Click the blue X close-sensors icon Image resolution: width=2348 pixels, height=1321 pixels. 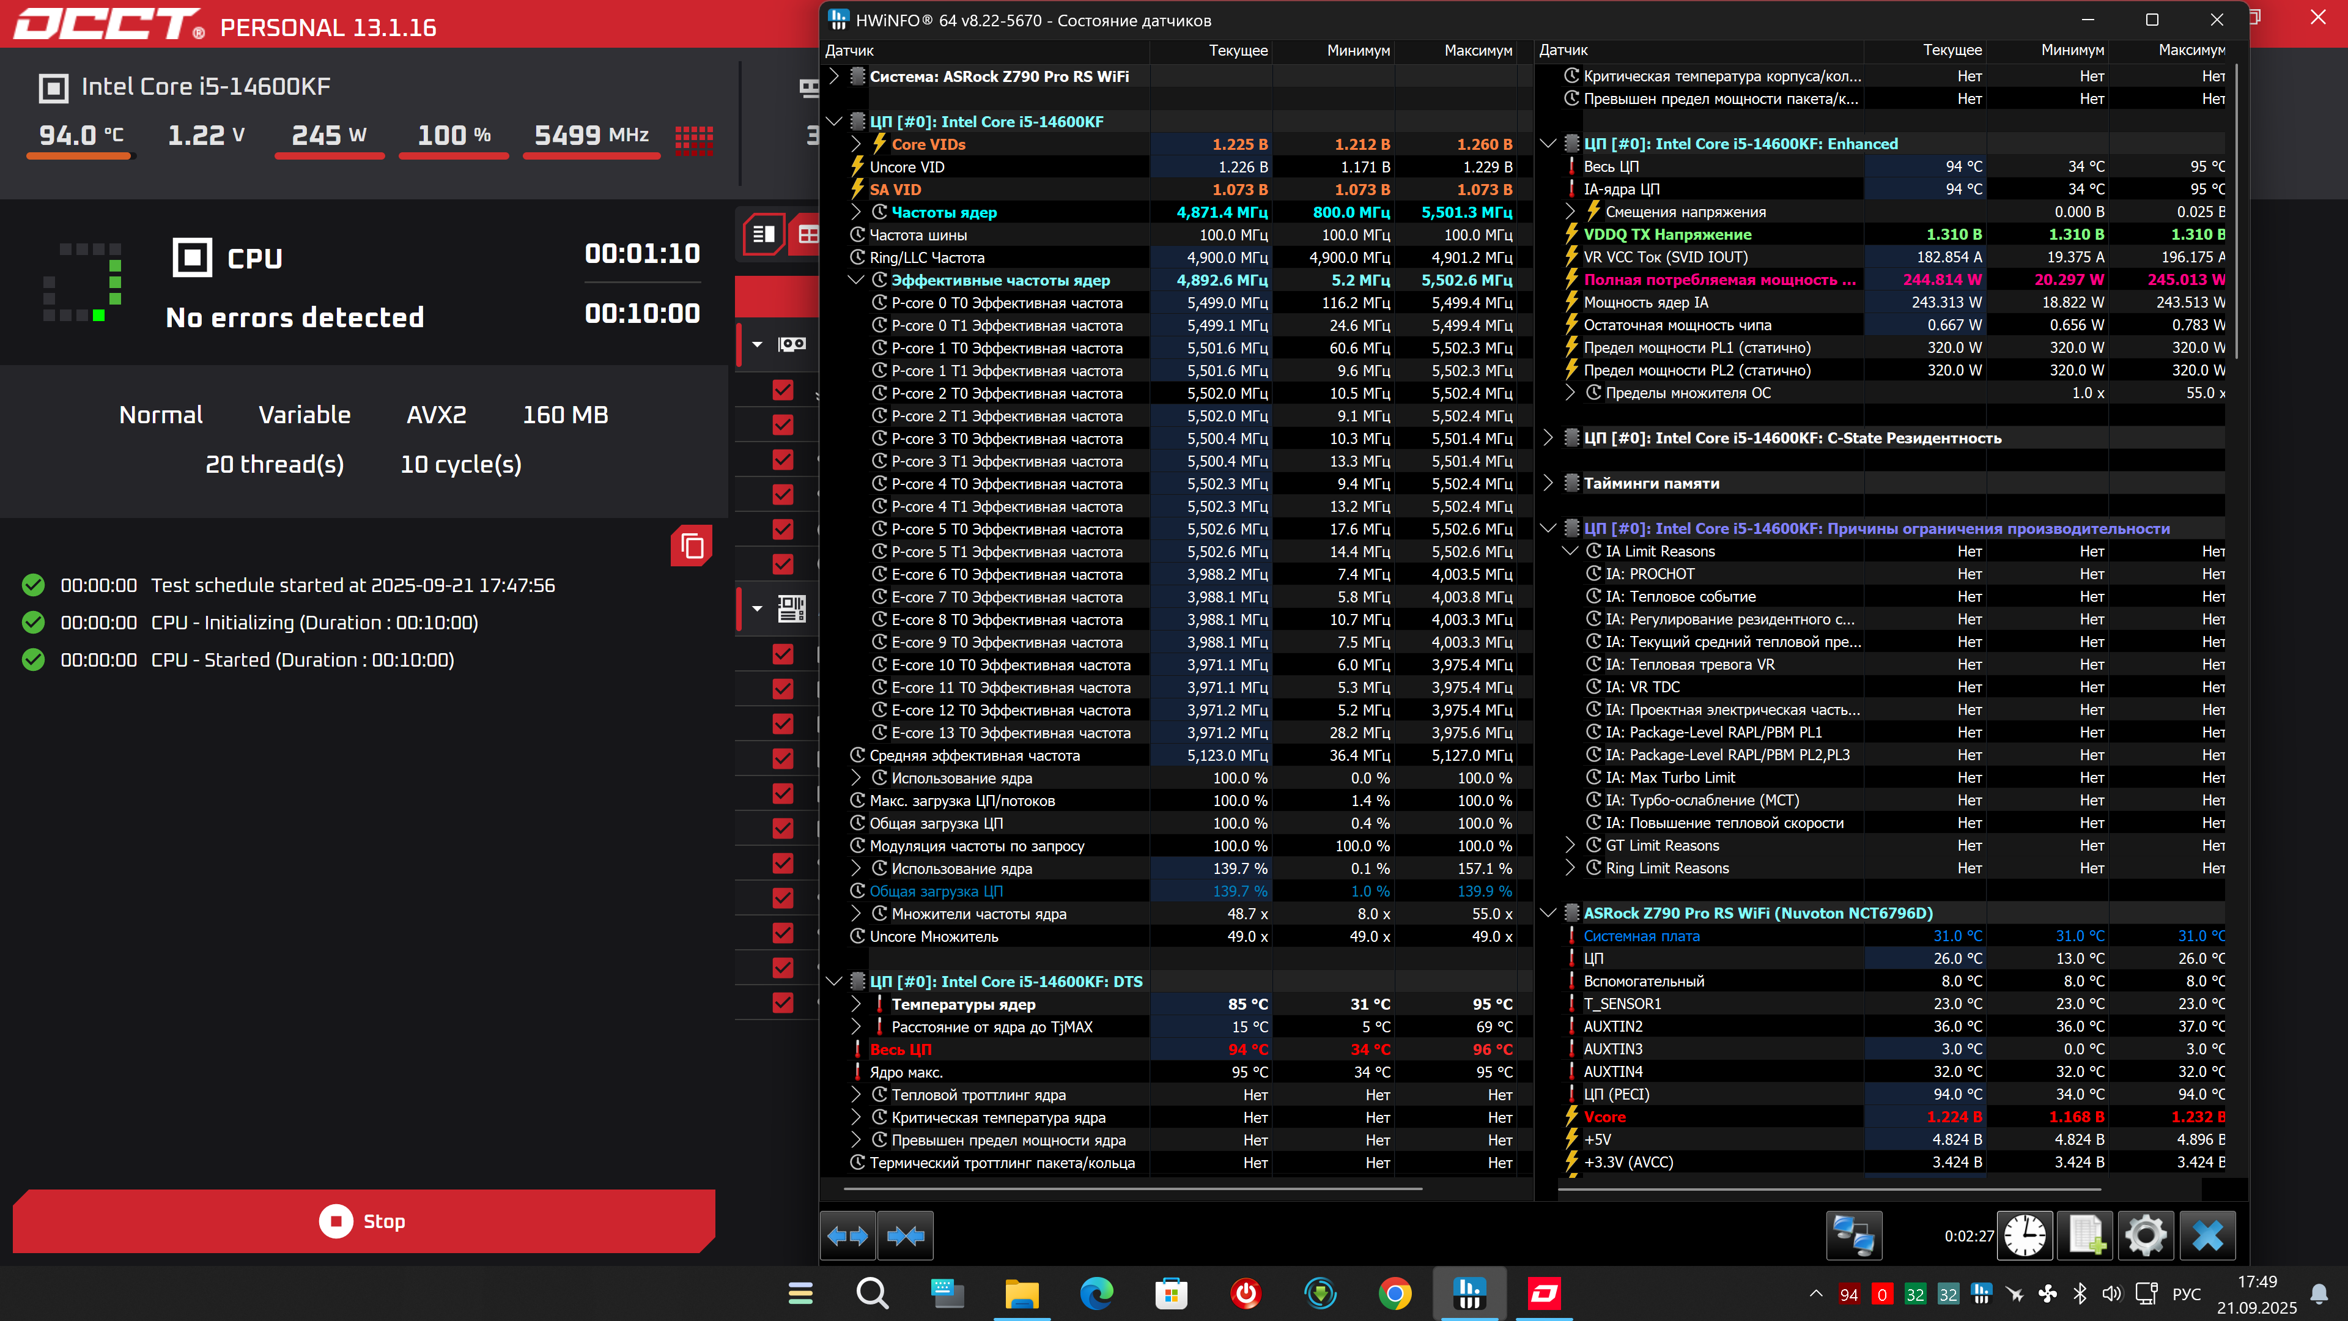pos(2207,1236)
